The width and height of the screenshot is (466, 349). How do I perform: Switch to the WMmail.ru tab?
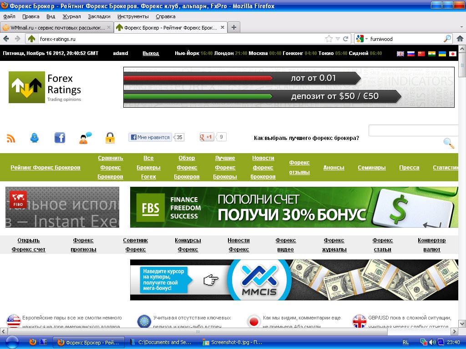pos(56,27)
